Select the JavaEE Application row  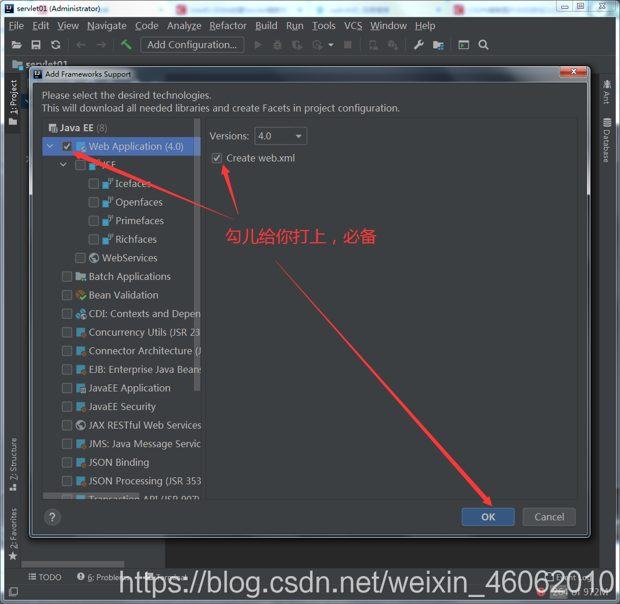pos(121,388)
